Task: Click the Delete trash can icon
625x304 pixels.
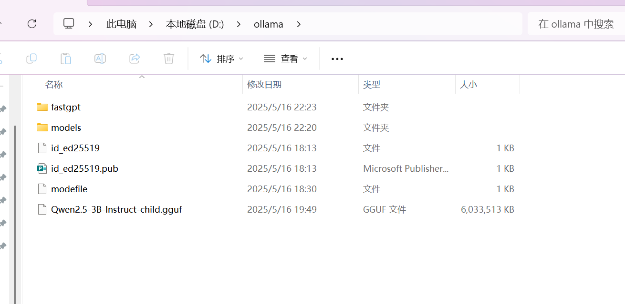Action: pyautogui.click(x=168, y=59)
